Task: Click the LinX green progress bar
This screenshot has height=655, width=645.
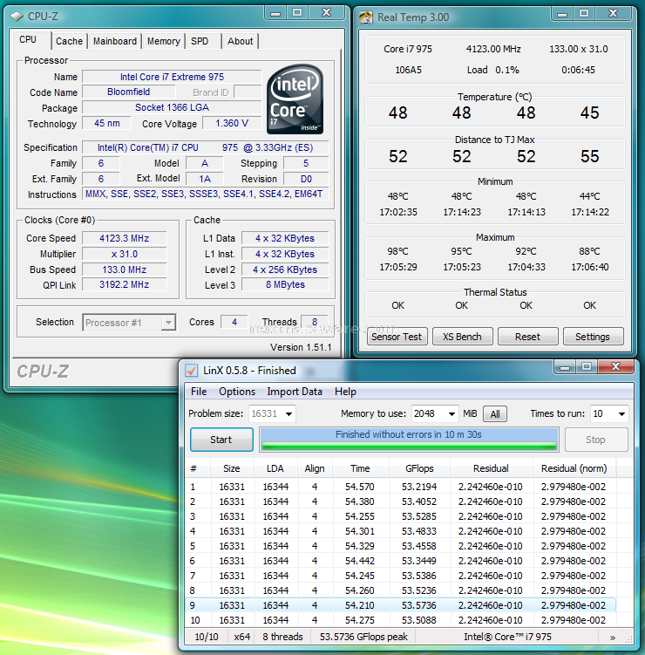Action: [x=409, y=447]
